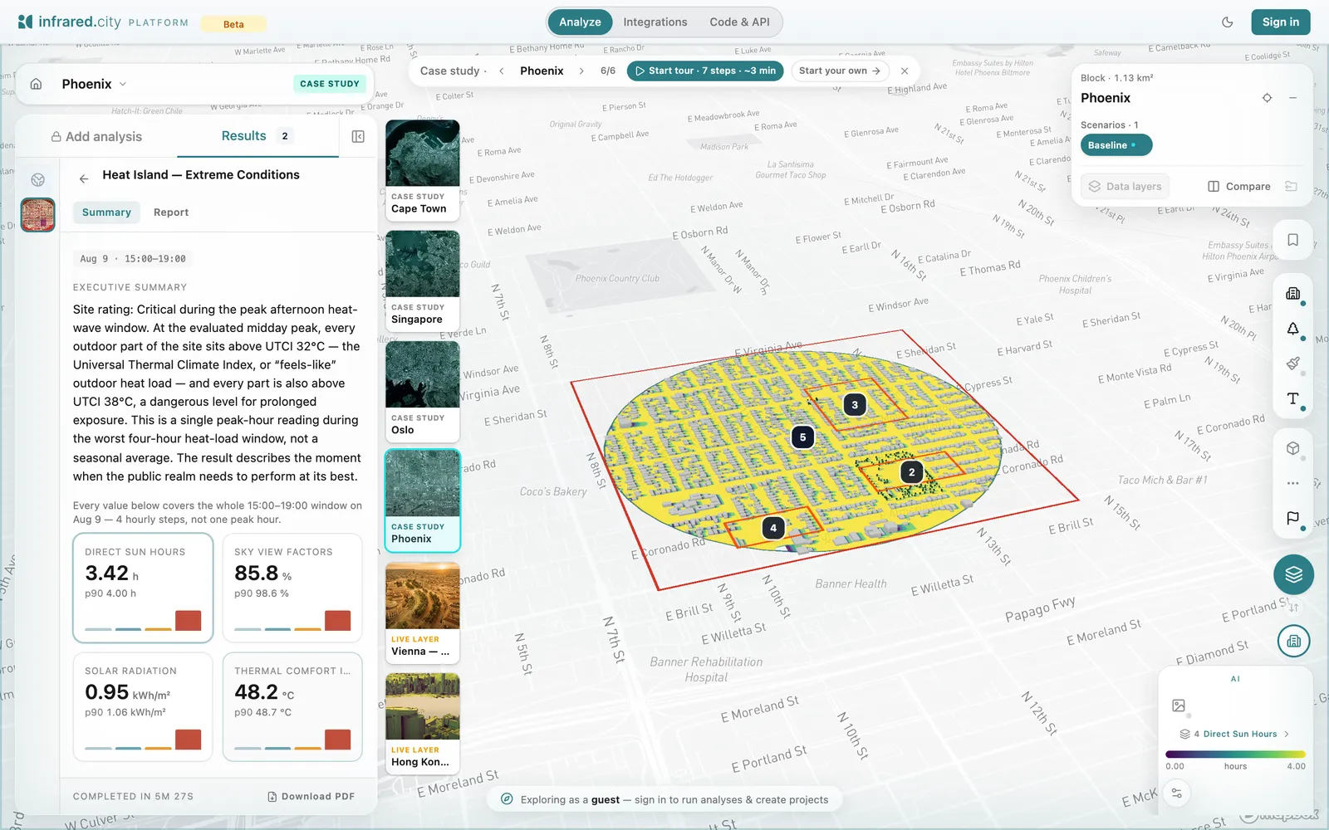Select the Add analysis tab

[96, 137]
